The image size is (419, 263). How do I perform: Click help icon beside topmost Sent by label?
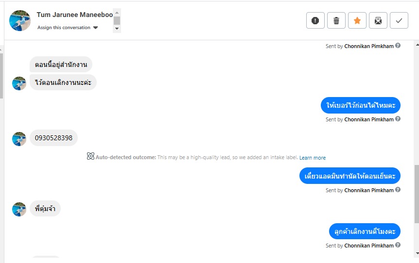[398, 46]
